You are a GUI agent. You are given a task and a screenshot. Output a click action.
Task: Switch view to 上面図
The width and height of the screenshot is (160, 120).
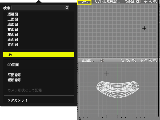pyautogui.click(x=13, y=19)
